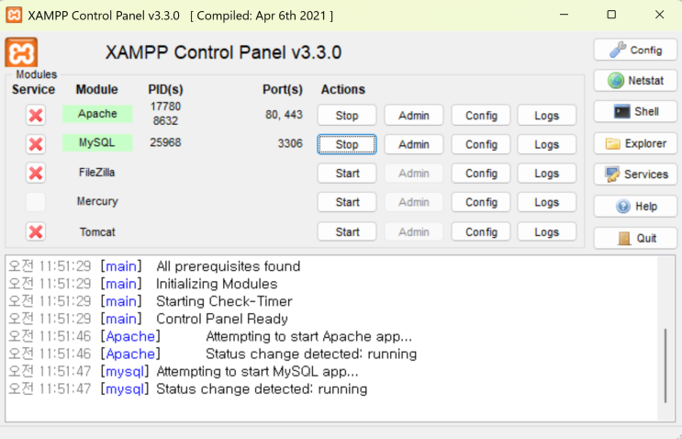The image size is (682, 439).
Task: Click disabled FileZilla Admin button
Action: coord(414,174)
